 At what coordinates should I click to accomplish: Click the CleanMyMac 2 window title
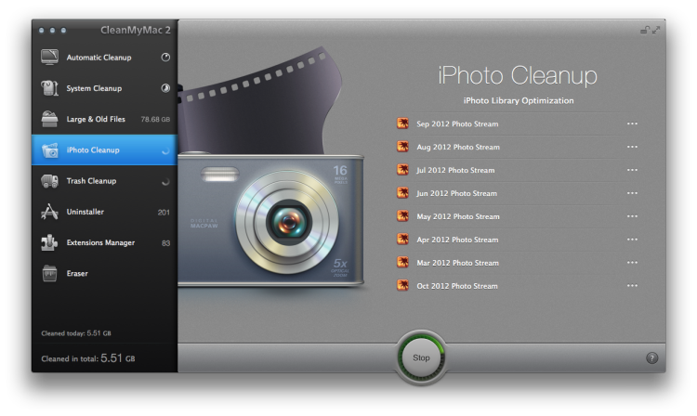[135, 30]
